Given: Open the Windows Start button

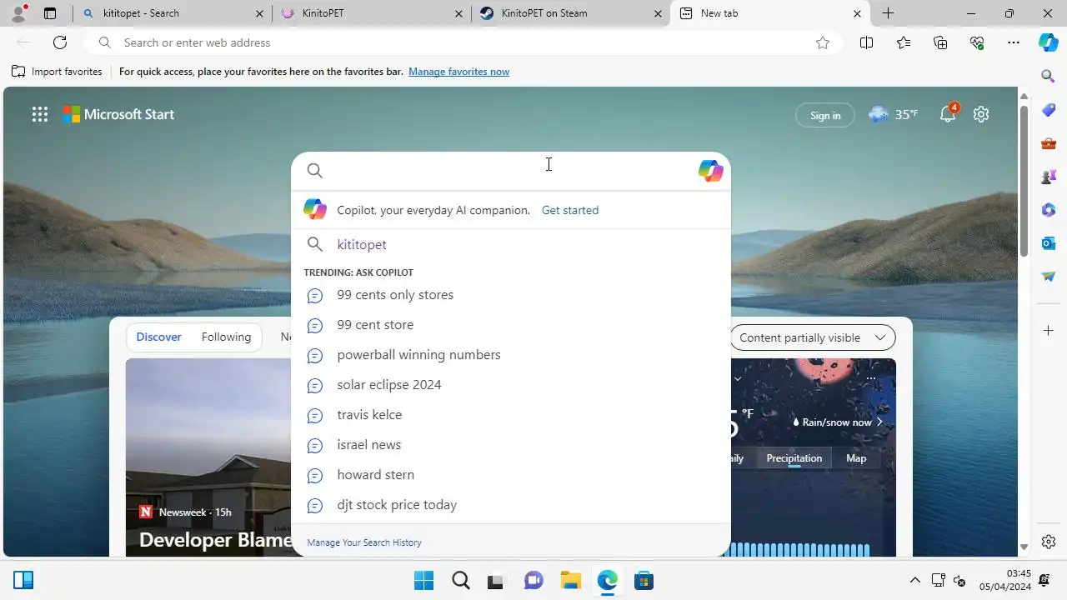Looking at the screenshot, I should click(423, 580).
